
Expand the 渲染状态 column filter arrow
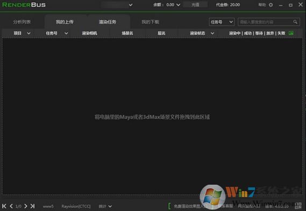(212, 33)
